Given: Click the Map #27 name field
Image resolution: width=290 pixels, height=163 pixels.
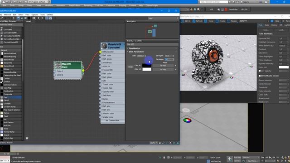Looking at the screenshot, I should (x=152, y=44).
